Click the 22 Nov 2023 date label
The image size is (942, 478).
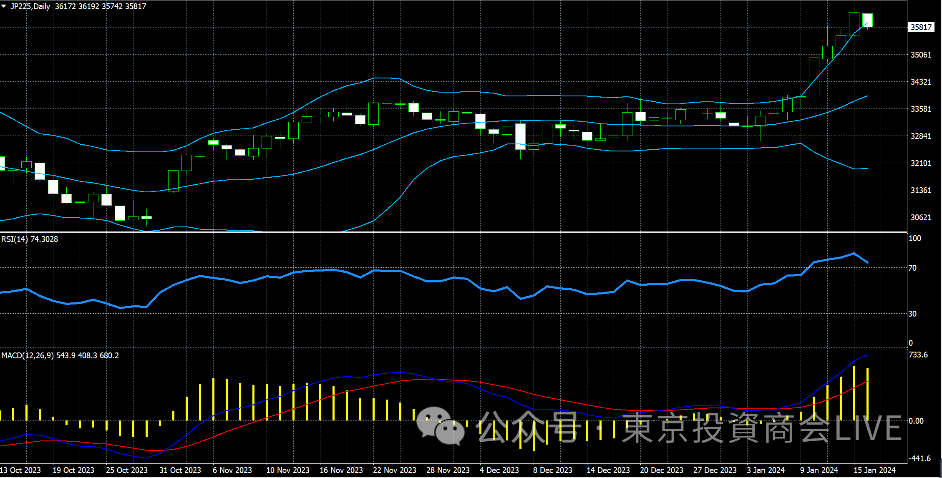pyautogui.click(x=394, y=470)
